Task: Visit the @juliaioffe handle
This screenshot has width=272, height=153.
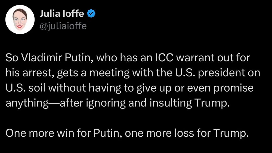Action: 63,26
